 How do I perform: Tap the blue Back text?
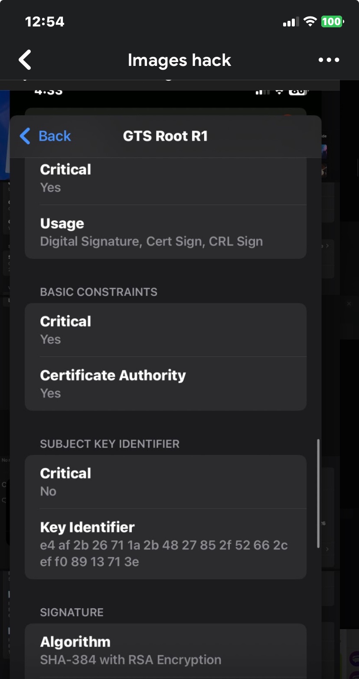click(55, 136)
